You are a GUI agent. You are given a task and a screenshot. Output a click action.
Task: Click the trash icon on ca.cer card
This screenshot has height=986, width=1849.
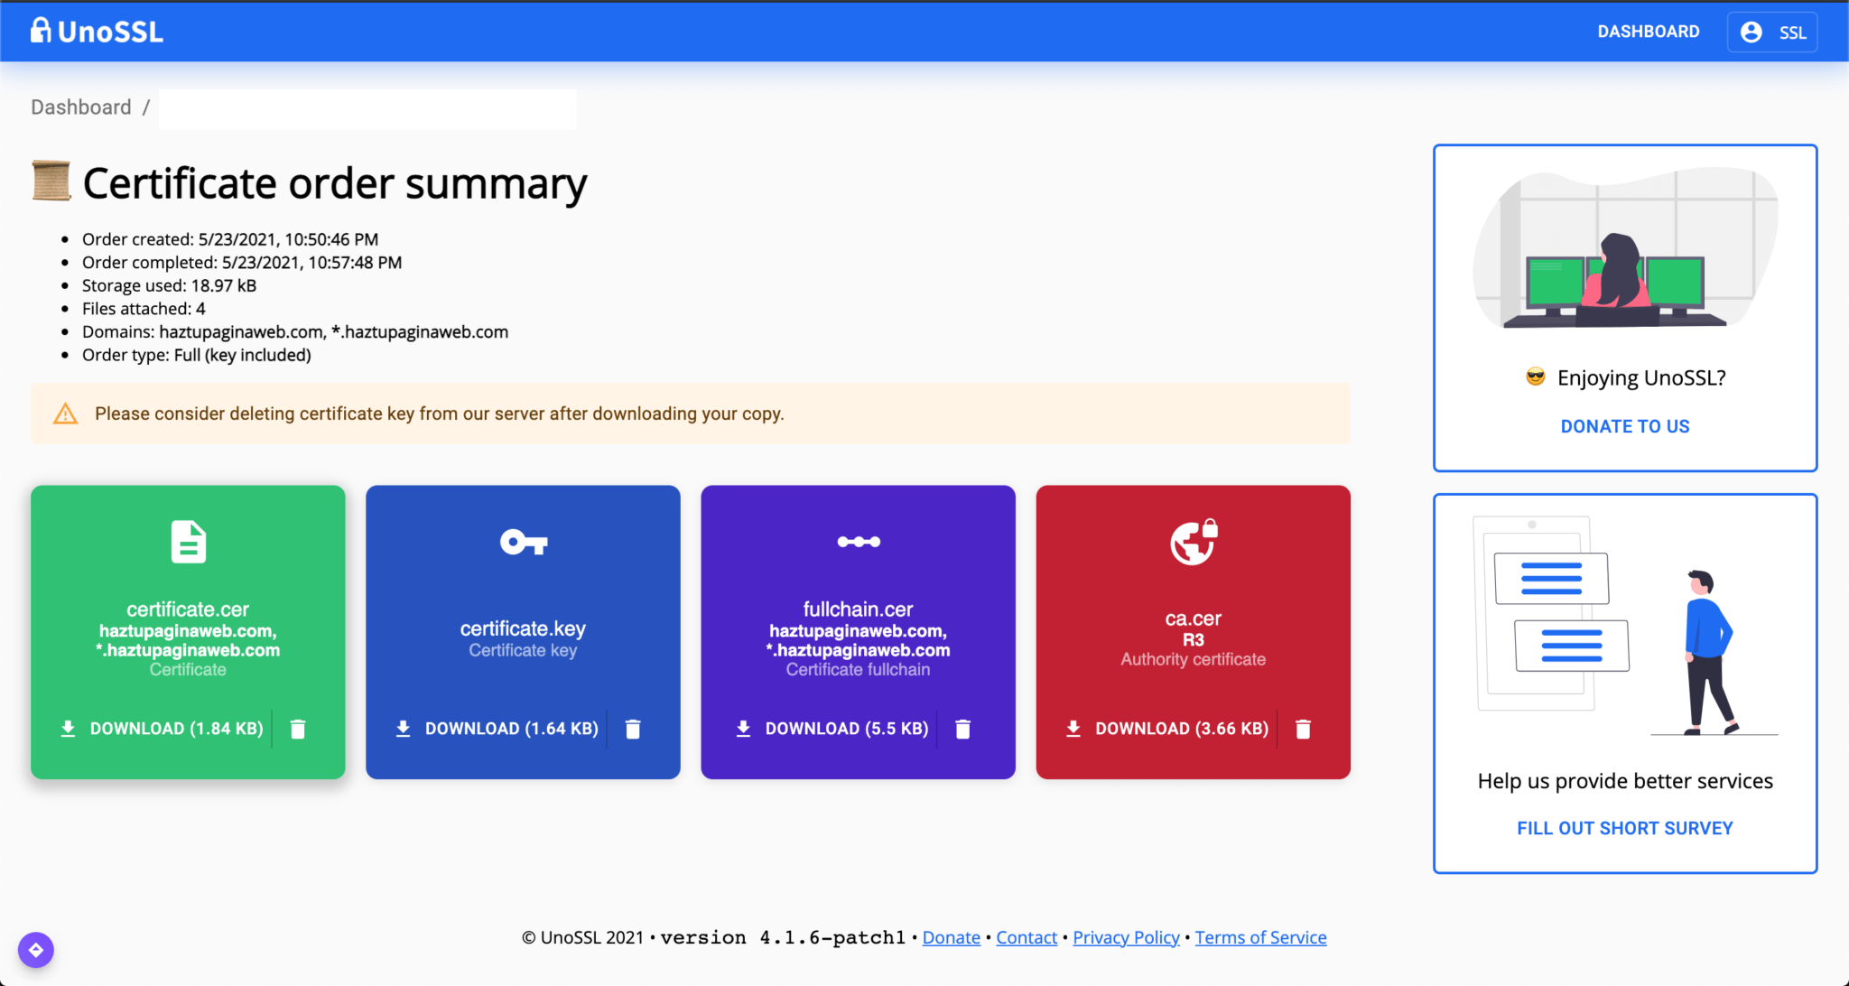point(1303,729)
